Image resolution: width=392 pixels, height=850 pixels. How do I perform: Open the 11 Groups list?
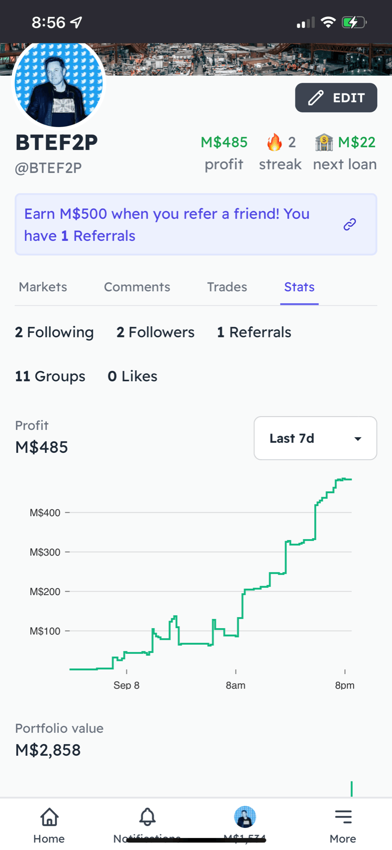pos(50,376)
